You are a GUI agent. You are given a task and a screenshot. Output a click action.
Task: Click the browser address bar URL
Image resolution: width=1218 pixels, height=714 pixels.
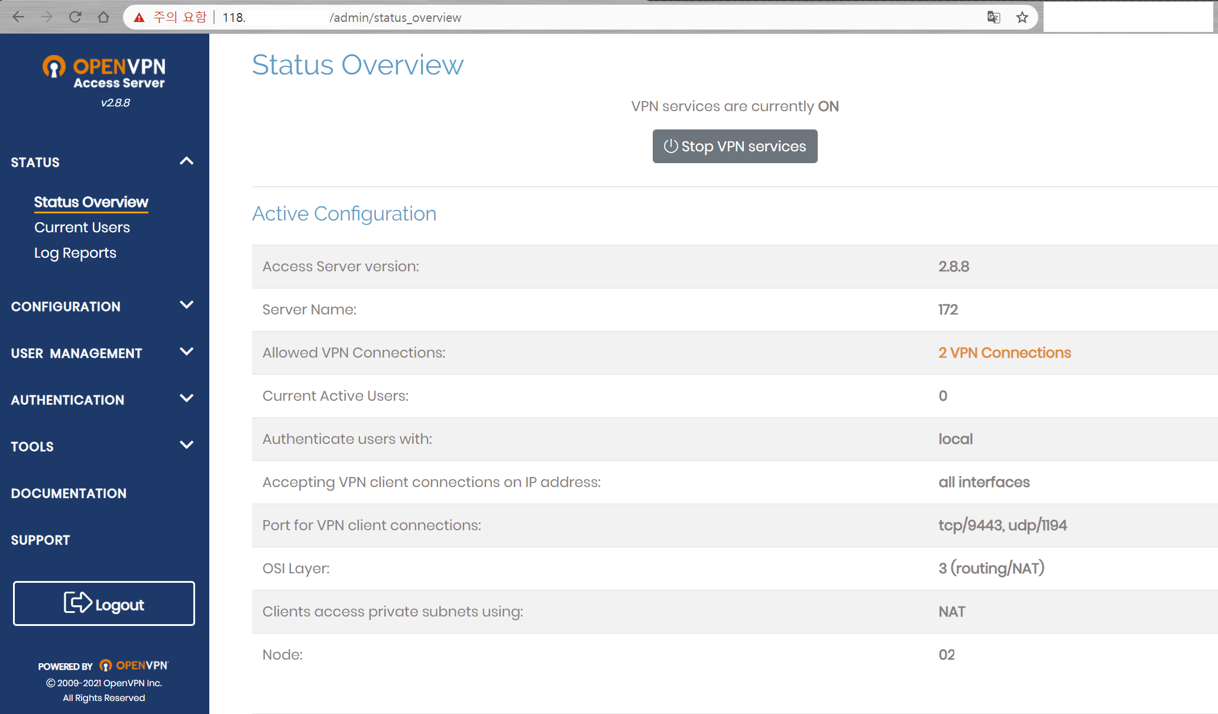(x=395, y=18)
